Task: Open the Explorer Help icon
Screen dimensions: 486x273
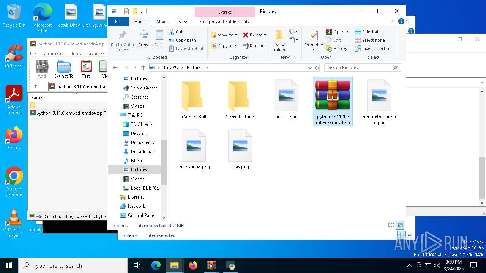Action: point(401,22)
